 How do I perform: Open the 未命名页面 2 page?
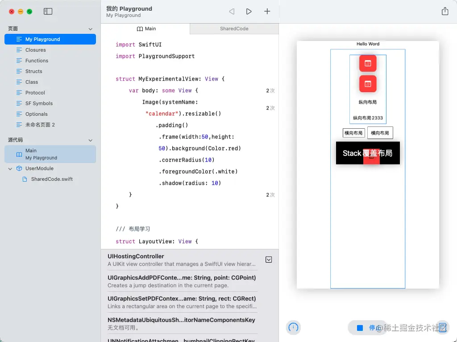[x=50, y=125]
